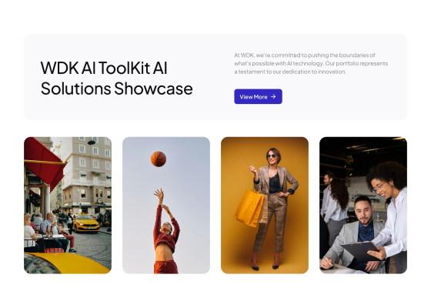Viewport: 431px width, 308px height.
Task: Click the yellow car hood in foreground
Action: 65,263
